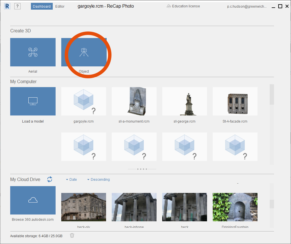
Task: Click the Load a model icon
Action: point(33,101)
